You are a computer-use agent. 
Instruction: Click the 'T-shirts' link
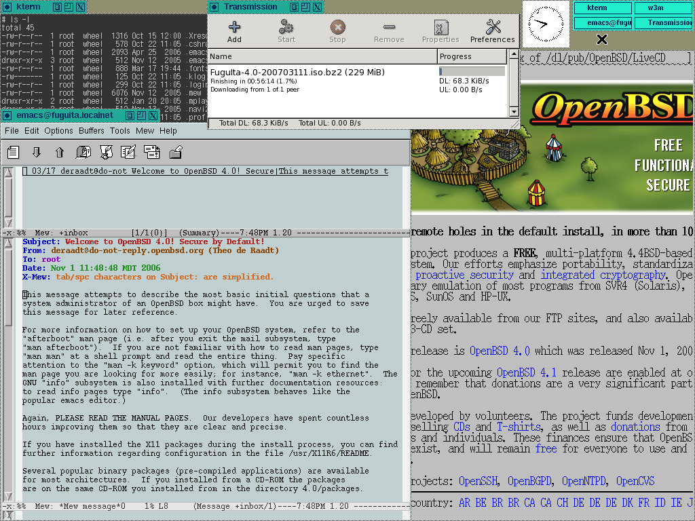pyautogui.click(x=519, y=427)
